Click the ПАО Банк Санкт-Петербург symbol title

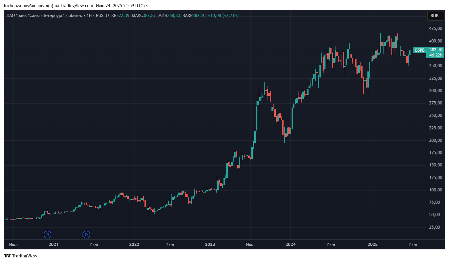pyautogui.click(x=44, y=15)
